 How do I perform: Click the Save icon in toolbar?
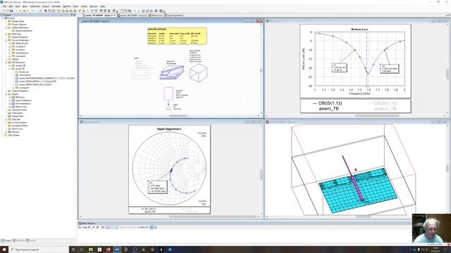click(11, 11)
